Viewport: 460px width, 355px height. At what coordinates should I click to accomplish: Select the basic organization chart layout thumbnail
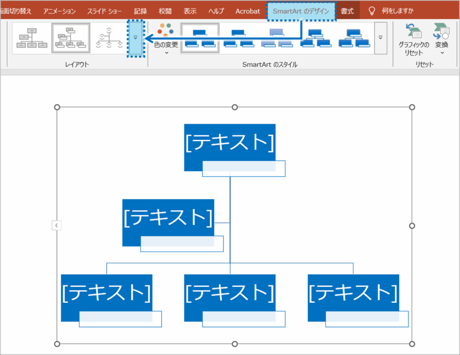(x=31, y=37)
